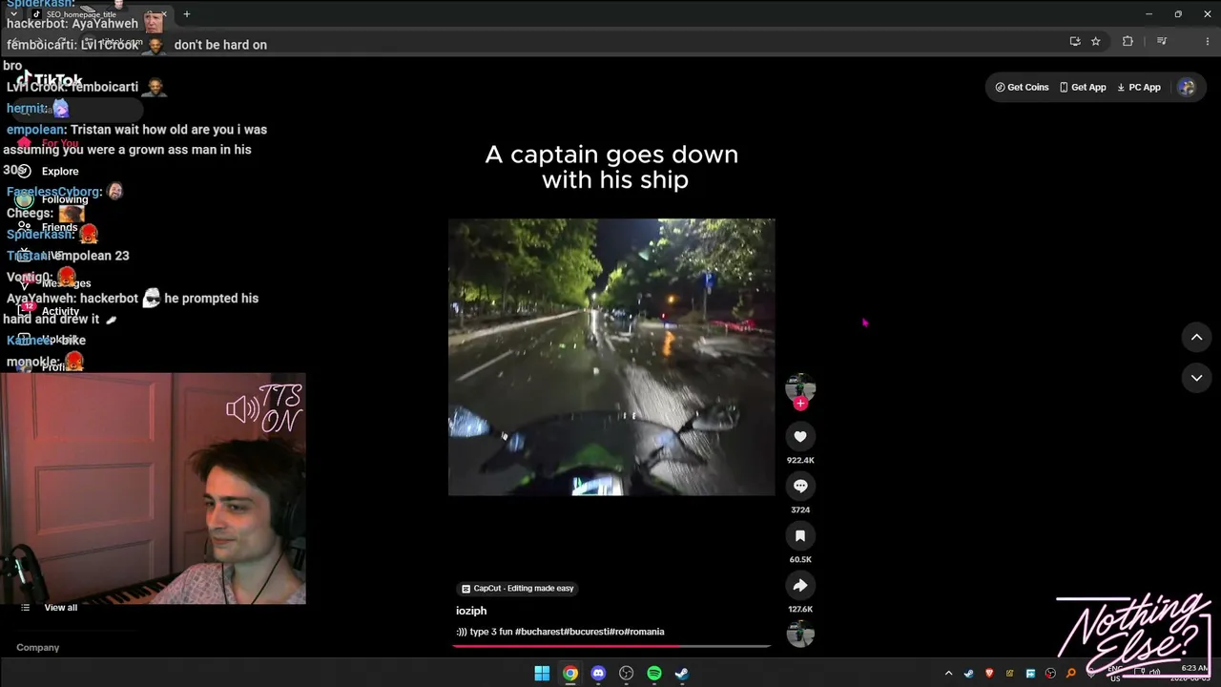This screenshot has width=1221, height=687.
Task: Click PC App download link
Action: [x=1139, y=87]
